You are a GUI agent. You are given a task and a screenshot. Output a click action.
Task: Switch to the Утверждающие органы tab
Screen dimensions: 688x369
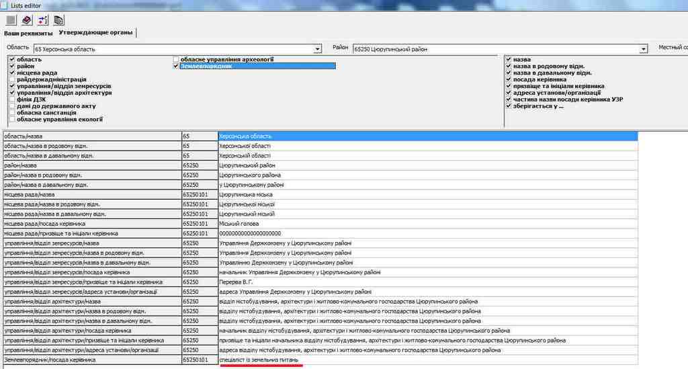pos(95,32)
